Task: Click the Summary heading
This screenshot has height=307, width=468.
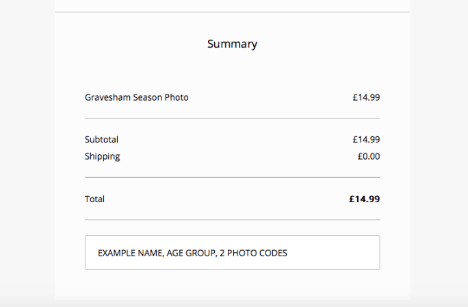Action: 232,44
